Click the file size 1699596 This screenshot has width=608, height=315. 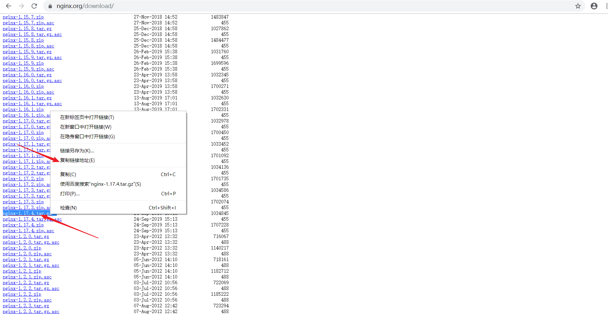220,63
